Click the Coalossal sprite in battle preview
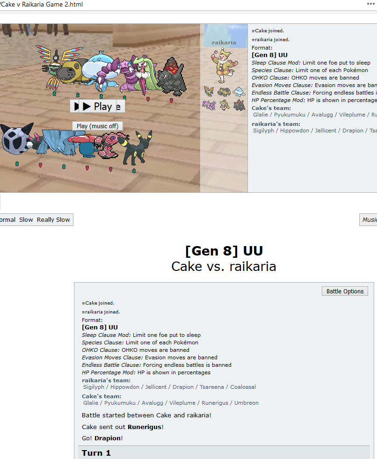 pos(172,77)
